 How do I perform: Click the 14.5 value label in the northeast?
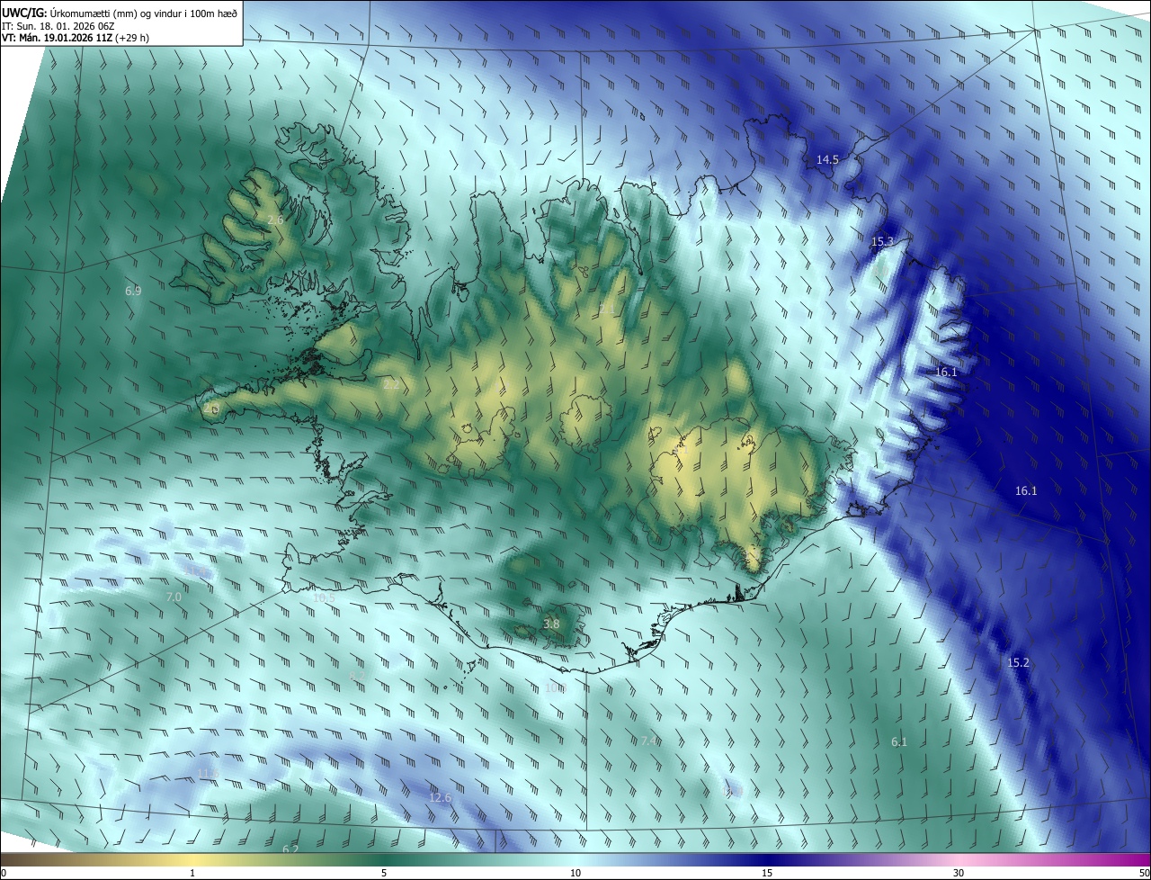(x=827, y=159)
